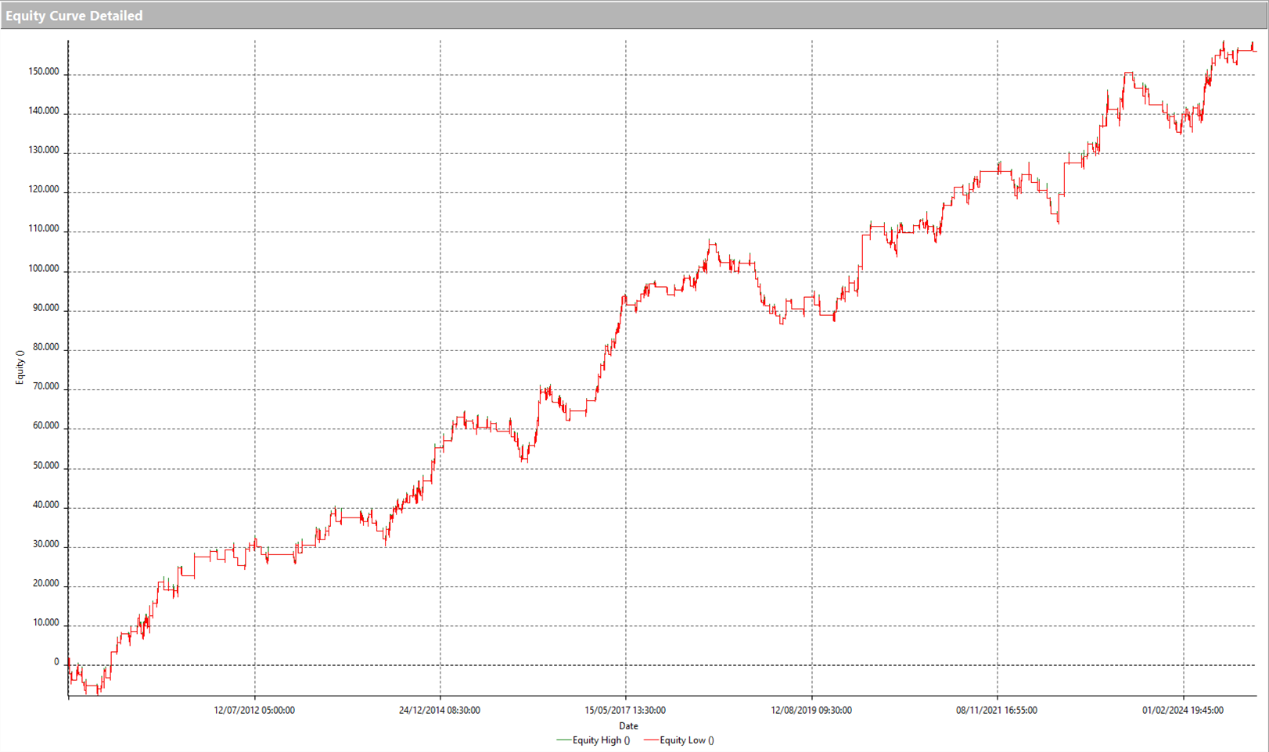1269x752 pixels.
Task: Click the Equity Curve Detailed title bar
Action: (75, 15)
